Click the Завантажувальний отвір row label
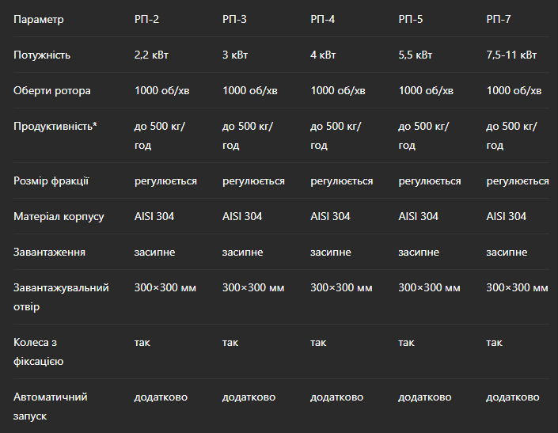Screen dimensions: 558x433 [61, 297]
